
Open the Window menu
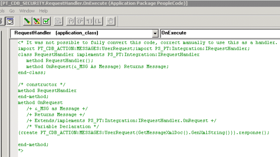click(27, 11)
